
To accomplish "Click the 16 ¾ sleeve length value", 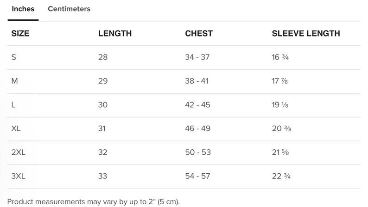I will coord(280,57).
